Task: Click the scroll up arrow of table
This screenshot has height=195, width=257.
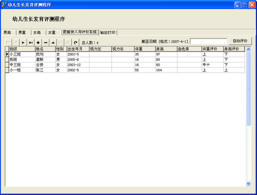Action: click(x=248, y=49)
